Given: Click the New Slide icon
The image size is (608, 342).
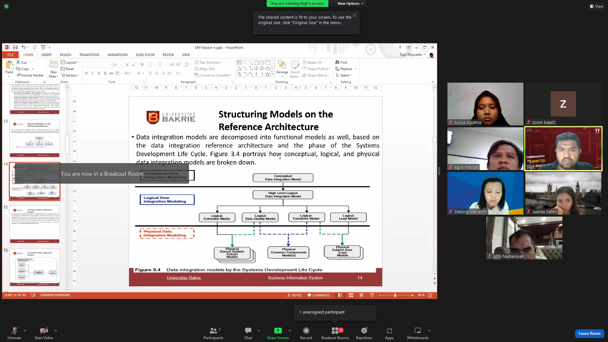Looking at the screenshot, I should [x=54, y=64].
